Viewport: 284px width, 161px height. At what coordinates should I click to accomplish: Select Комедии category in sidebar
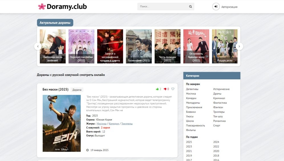[191, 98]
